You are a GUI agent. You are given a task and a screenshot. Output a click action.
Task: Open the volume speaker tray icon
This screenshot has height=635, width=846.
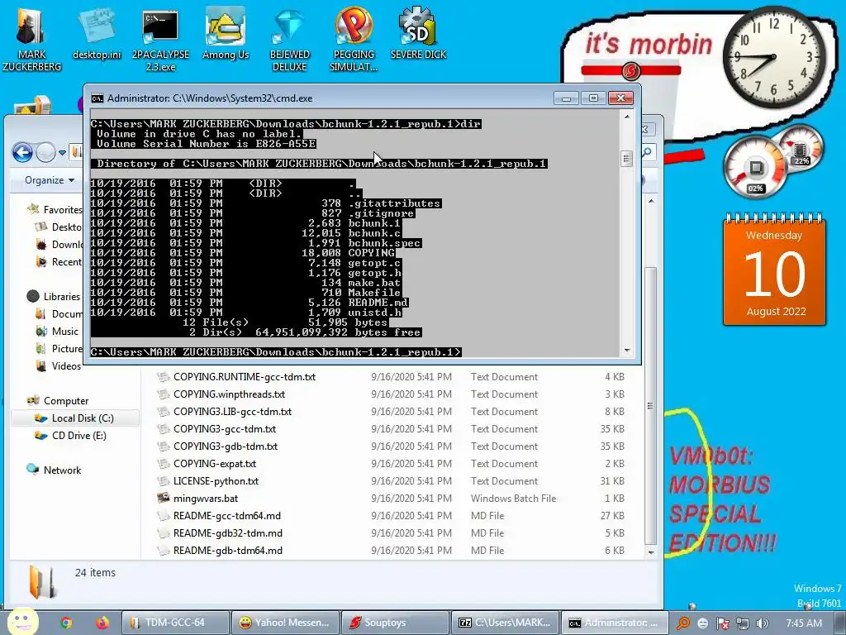click(x=762, y=623)
